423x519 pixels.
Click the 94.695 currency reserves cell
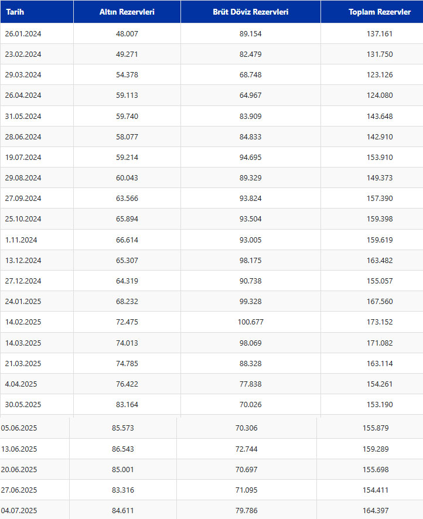click(251, 157)
